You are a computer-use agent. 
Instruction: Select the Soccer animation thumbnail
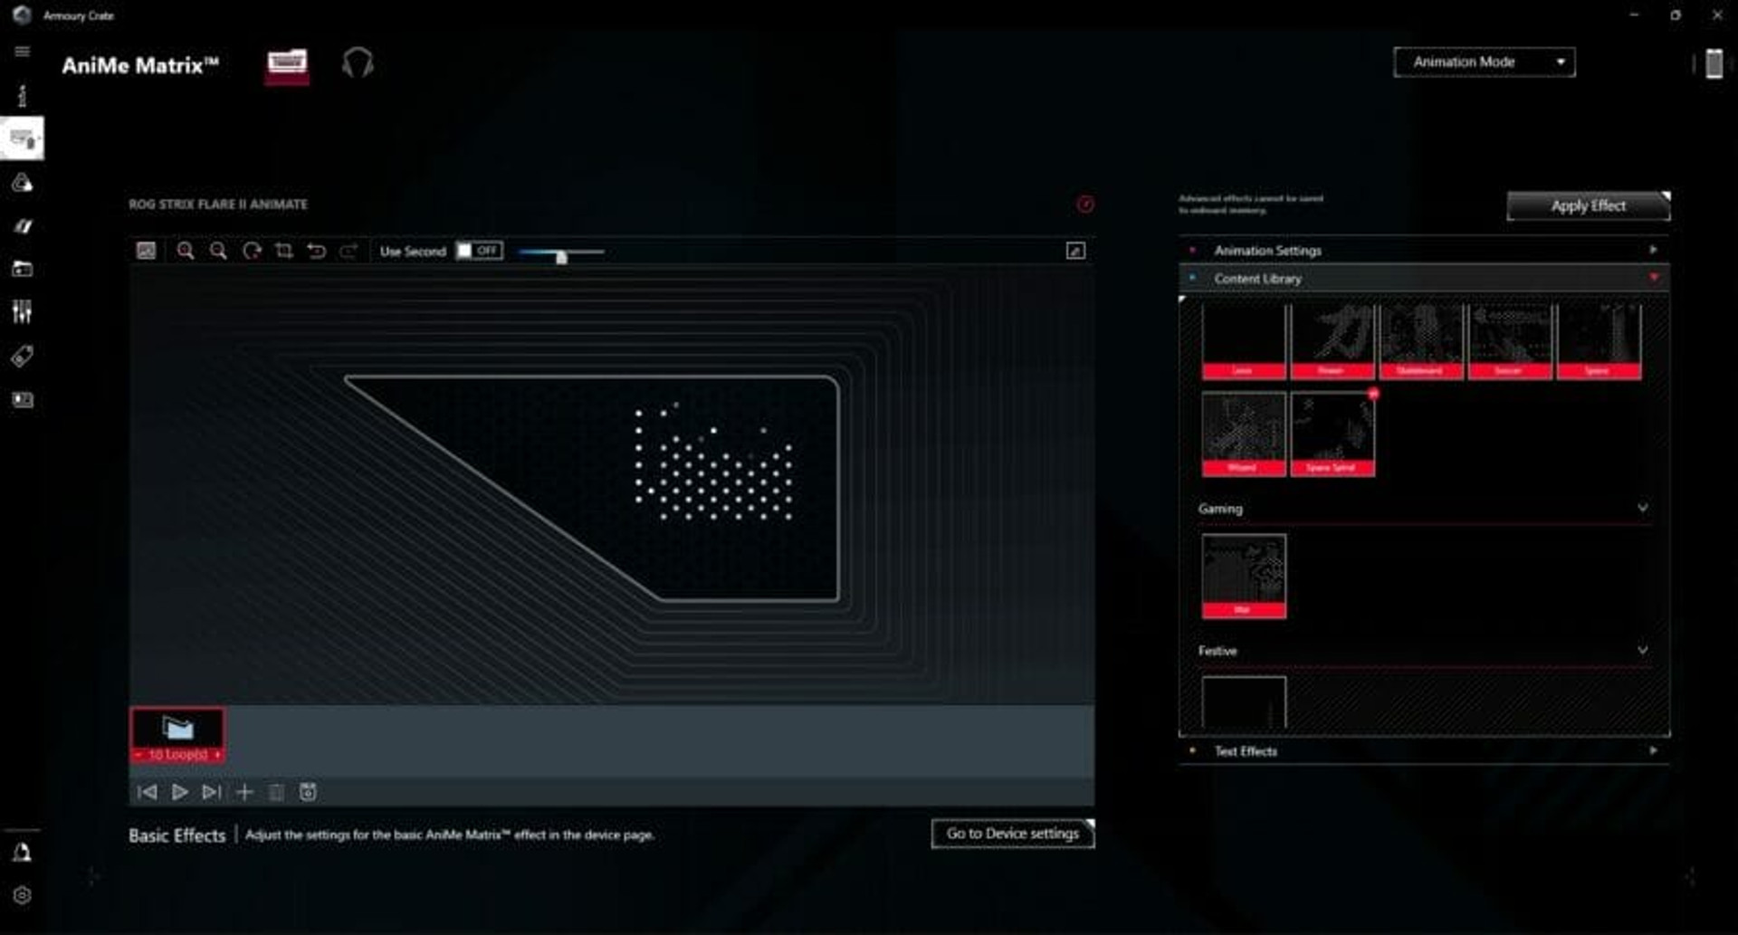pyautogui.click(x=1509, y=341)
